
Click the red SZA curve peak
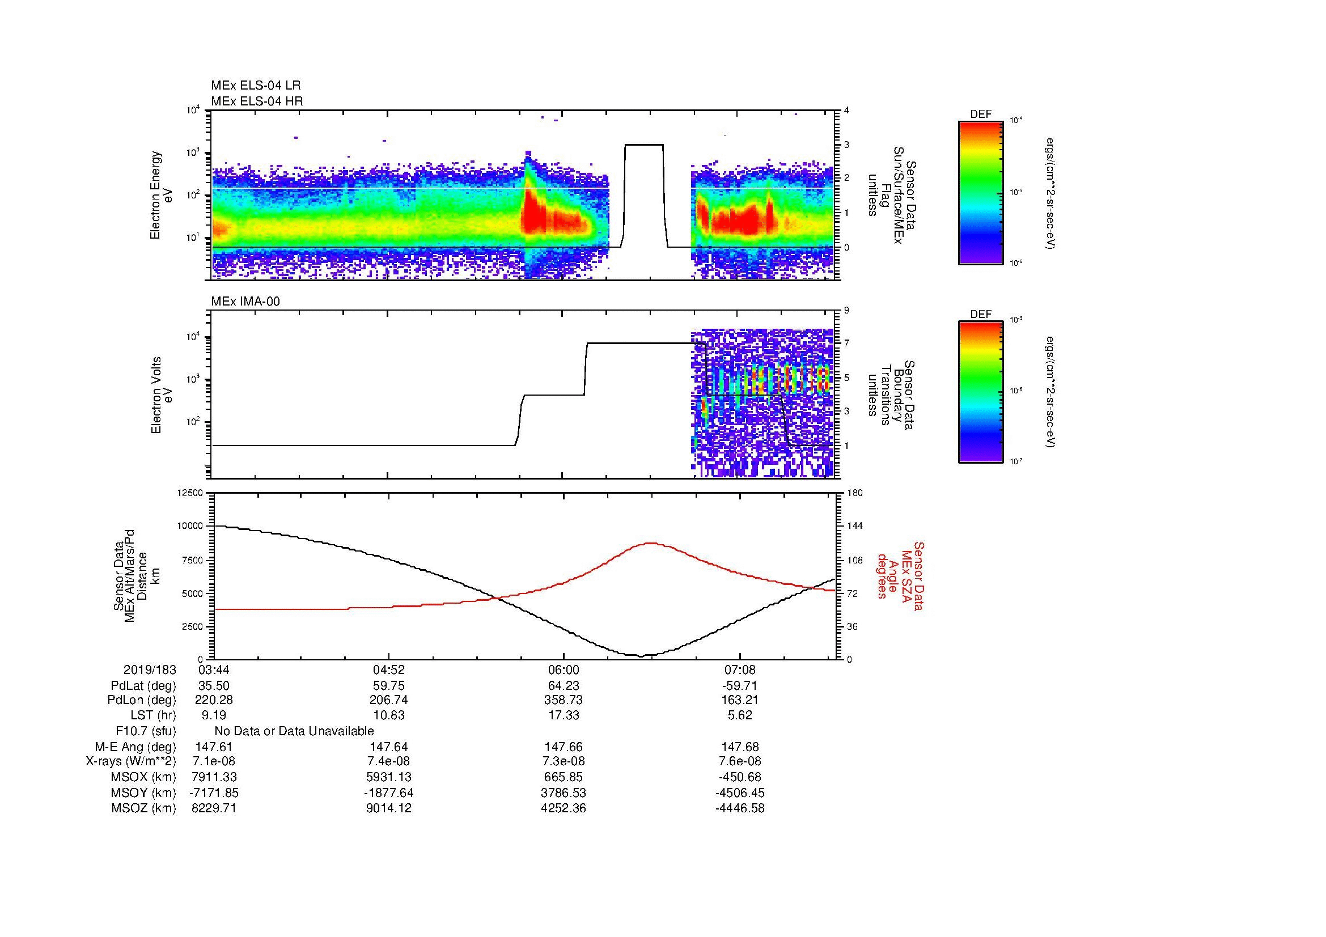[651, 543]
